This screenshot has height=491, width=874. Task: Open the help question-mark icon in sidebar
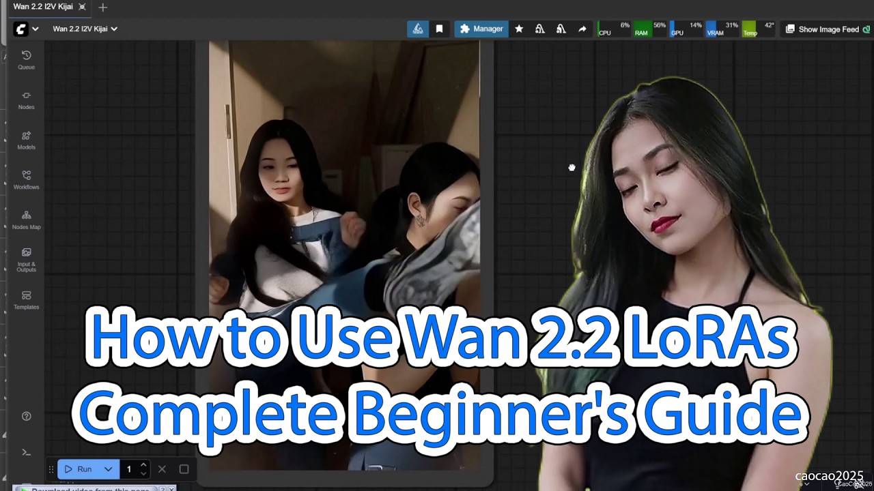click(x=26, y=416)
